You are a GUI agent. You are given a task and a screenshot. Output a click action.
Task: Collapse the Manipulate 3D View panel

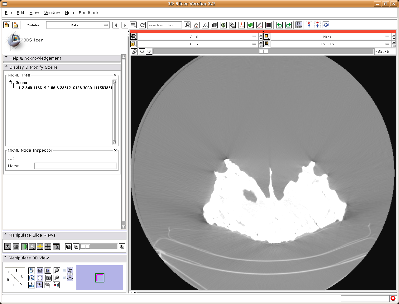[x=64, y=258]
